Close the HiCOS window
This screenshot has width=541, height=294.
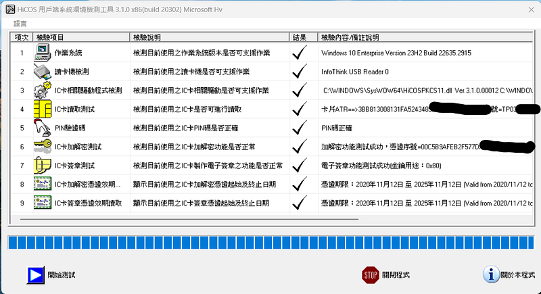point(532,9)
